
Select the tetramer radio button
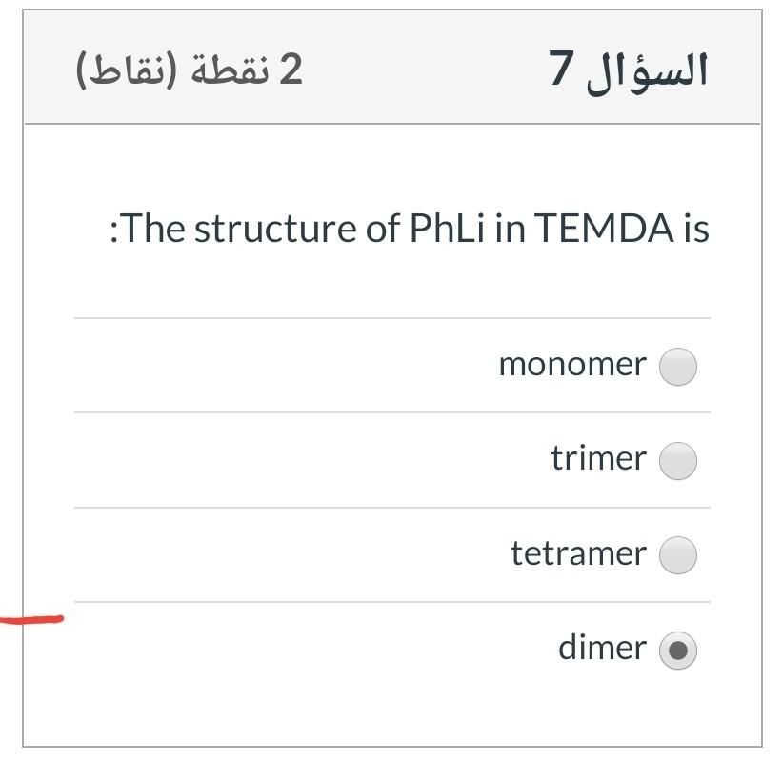pyautogui.click(x=676, y=553)
